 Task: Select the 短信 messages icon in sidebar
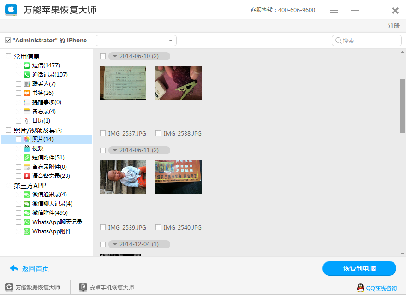(x=26, y=65)
